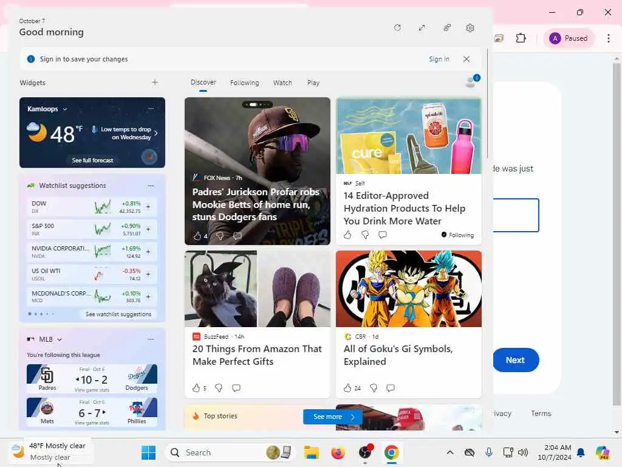Click the taskbar Search box
Image resolution: width=622 pixels, height=467 pixels.
tap(230, 452)
